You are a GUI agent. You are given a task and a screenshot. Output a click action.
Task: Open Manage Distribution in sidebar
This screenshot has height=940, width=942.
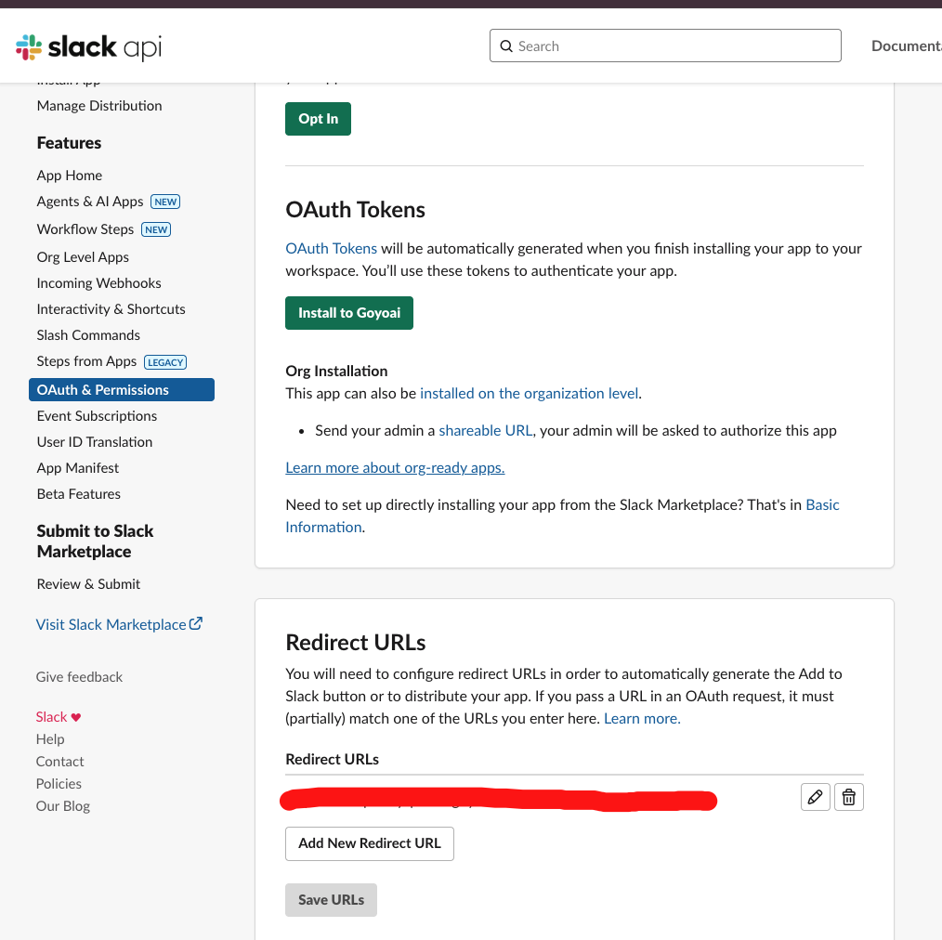pyautogui.click(x=99, y=106)
